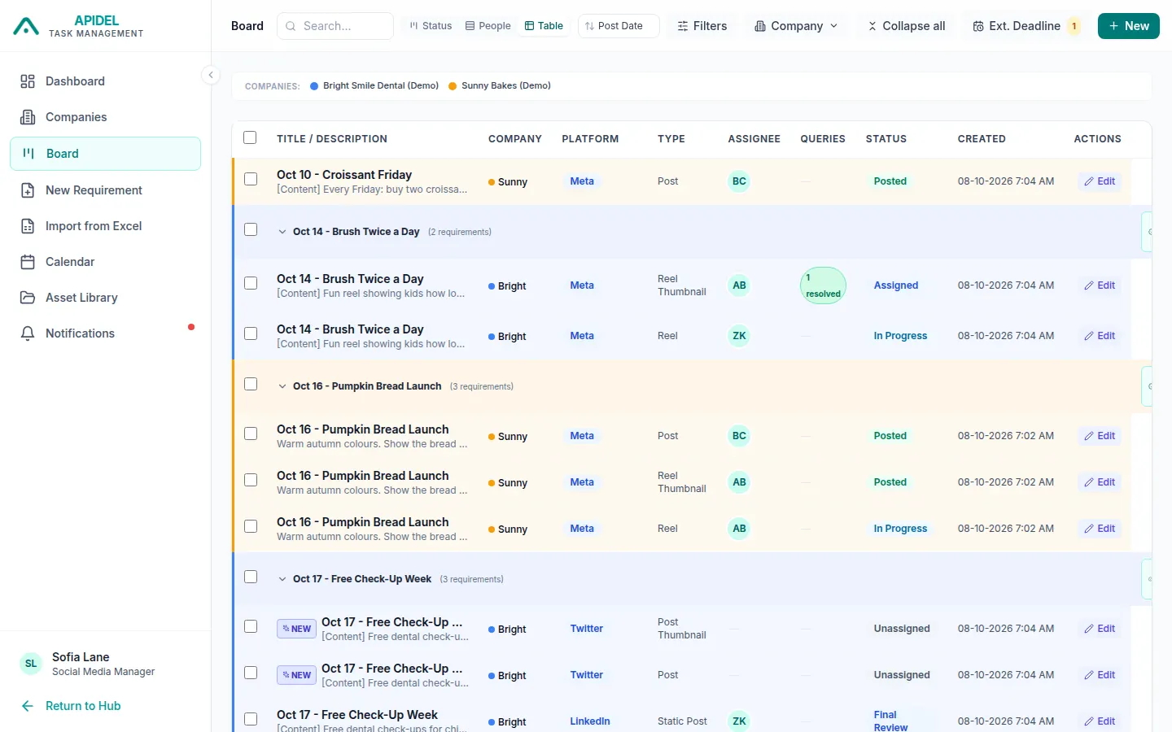This screenshot has width=1172, height=732.
Task: Click the ZK avatar on Brush Twice Reel row
Action: (739, 336)
